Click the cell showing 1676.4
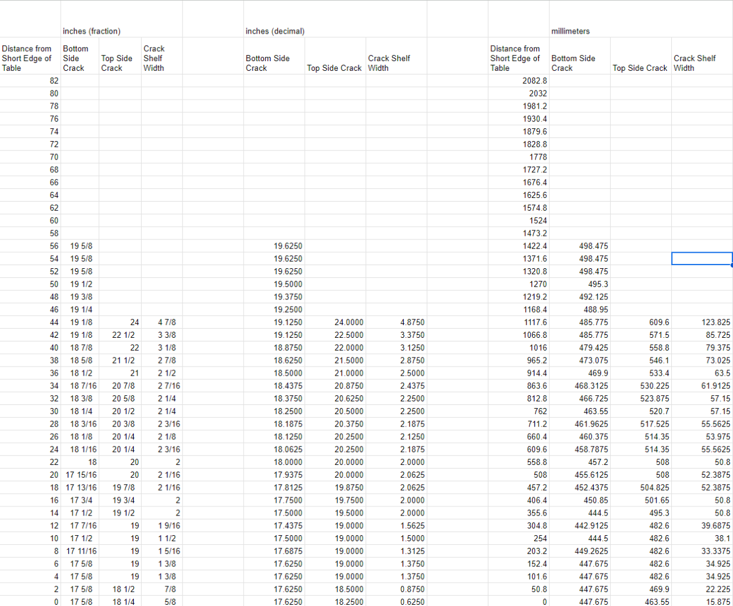The width and height of the screenshot is (733, 606). 519,182
